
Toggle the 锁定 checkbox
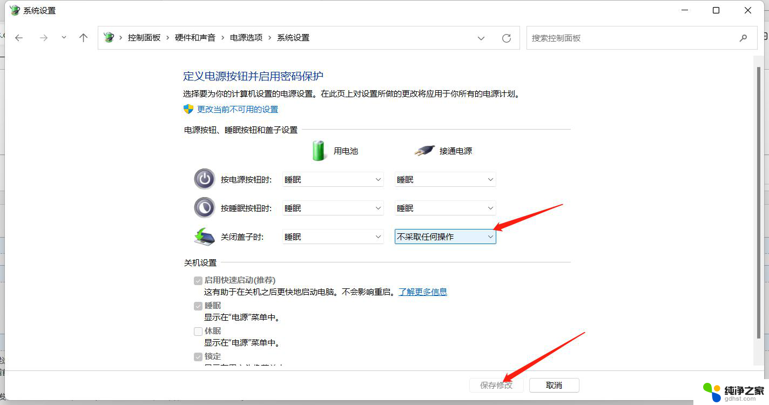(198, 357)
